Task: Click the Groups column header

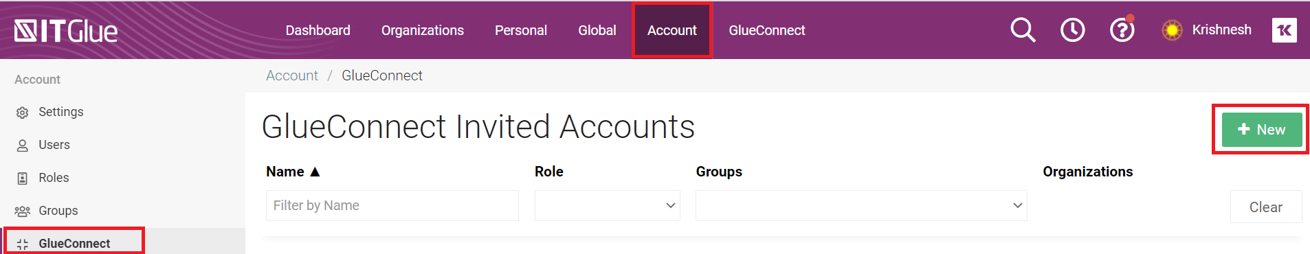Action: coord(719,172)
